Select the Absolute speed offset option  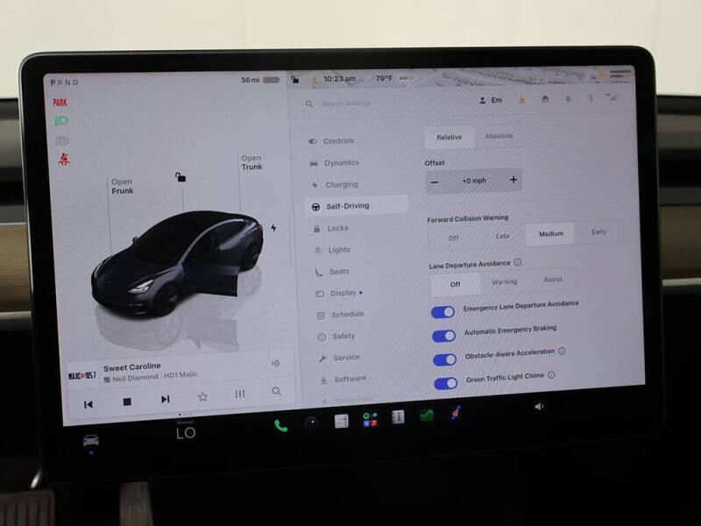[499, 136]
